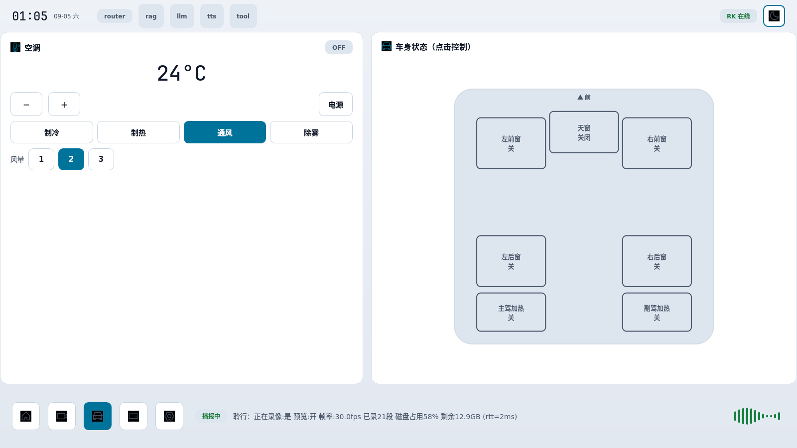The image size is (797, 448).
Task: Click the tool status chip
Action: 243,16
